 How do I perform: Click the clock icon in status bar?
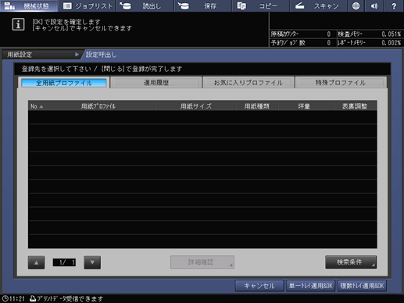5,298
